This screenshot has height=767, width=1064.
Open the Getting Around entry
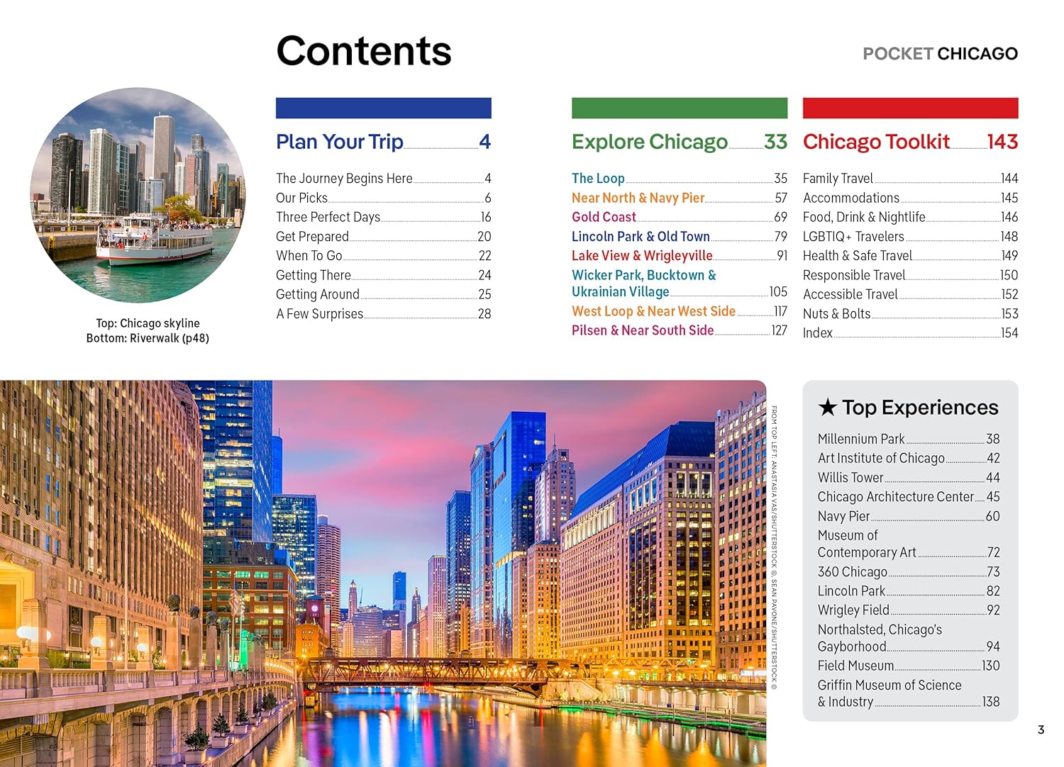tap(318, 294)
